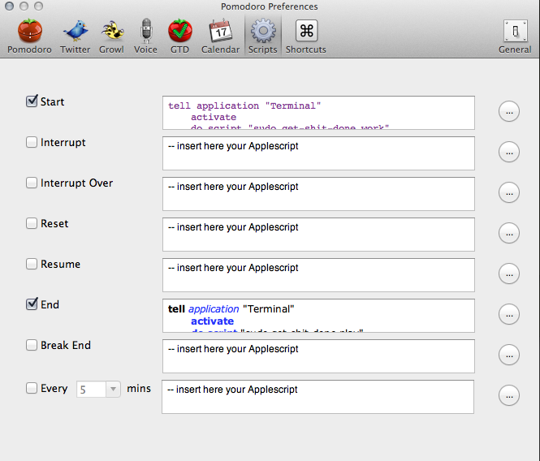Uncheck the End script checkbox

click(32, 304)
